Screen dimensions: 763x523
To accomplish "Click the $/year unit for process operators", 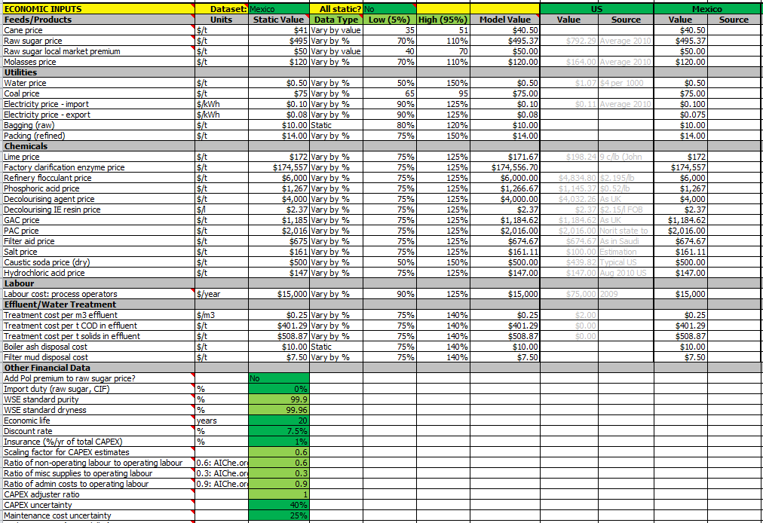I will 222,294.
